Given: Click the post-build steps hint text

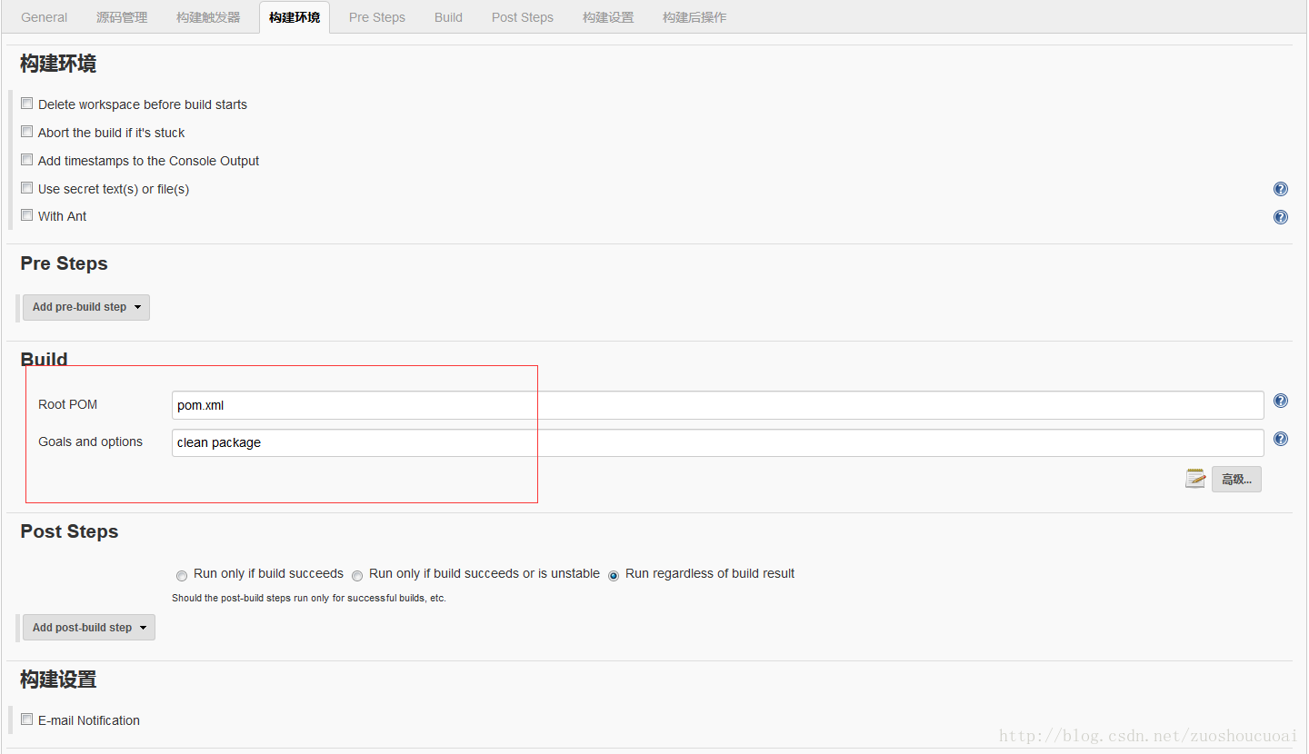Looking at the screenshot, I should tap(309, 598).
